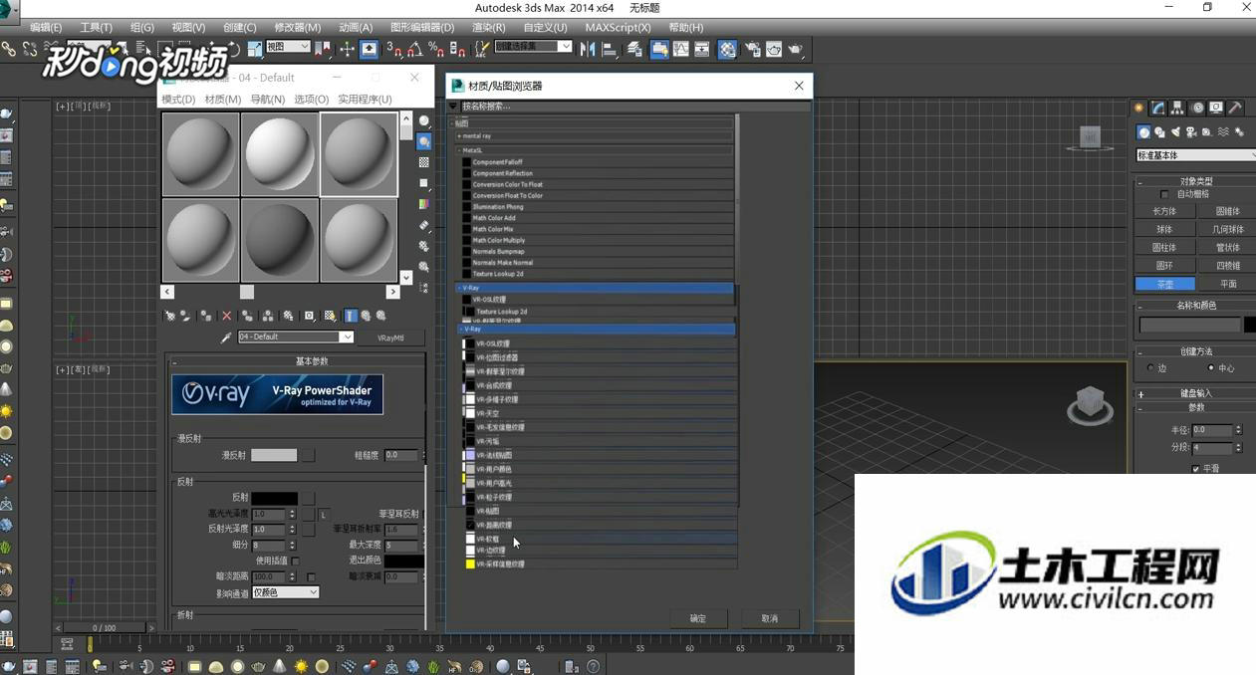This screenshot has width=1256, height=675.
Task: Select the 边 radio button
Action: click(1150, 367)
